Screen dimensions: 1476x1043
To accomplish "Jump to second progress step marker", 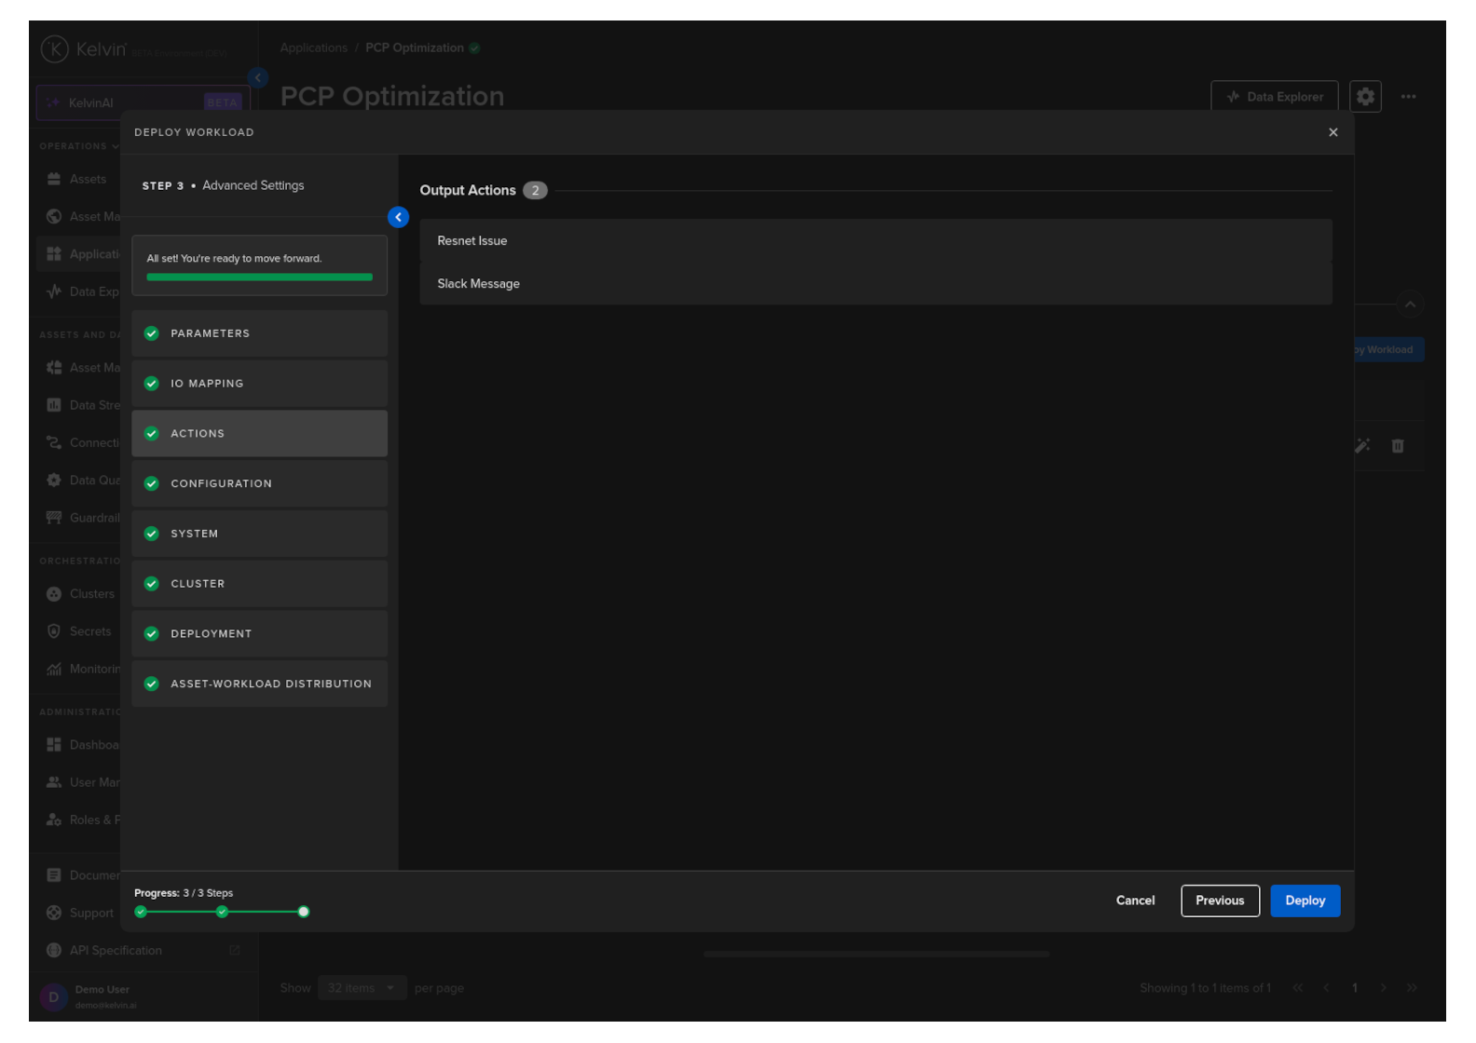I will (222, 912).
